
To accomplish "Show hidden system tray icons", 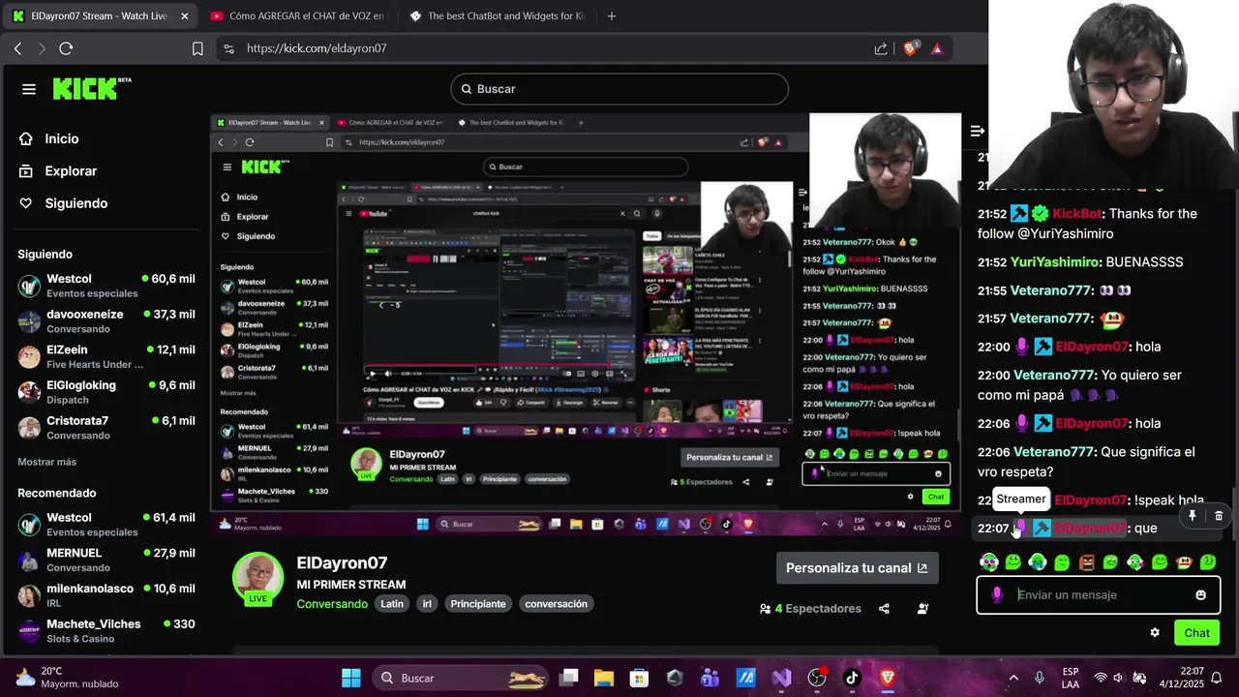I will click(1013, 678).
